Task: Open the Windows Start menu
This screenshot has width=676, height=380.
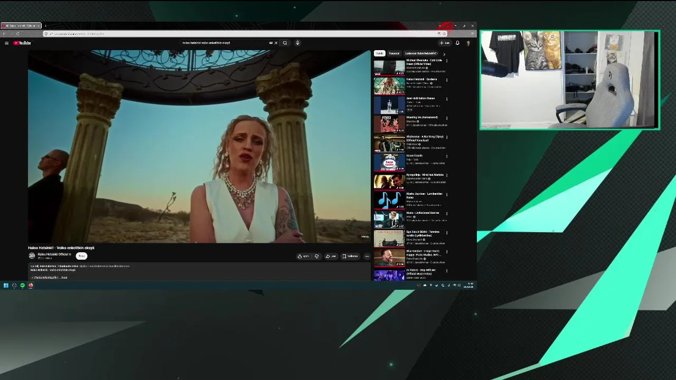Action: pos(6,286)
